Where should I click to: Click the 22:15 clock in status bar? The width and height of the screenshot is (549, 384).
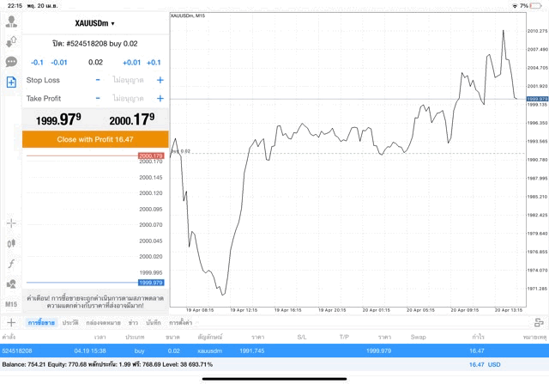coord(15,6)
